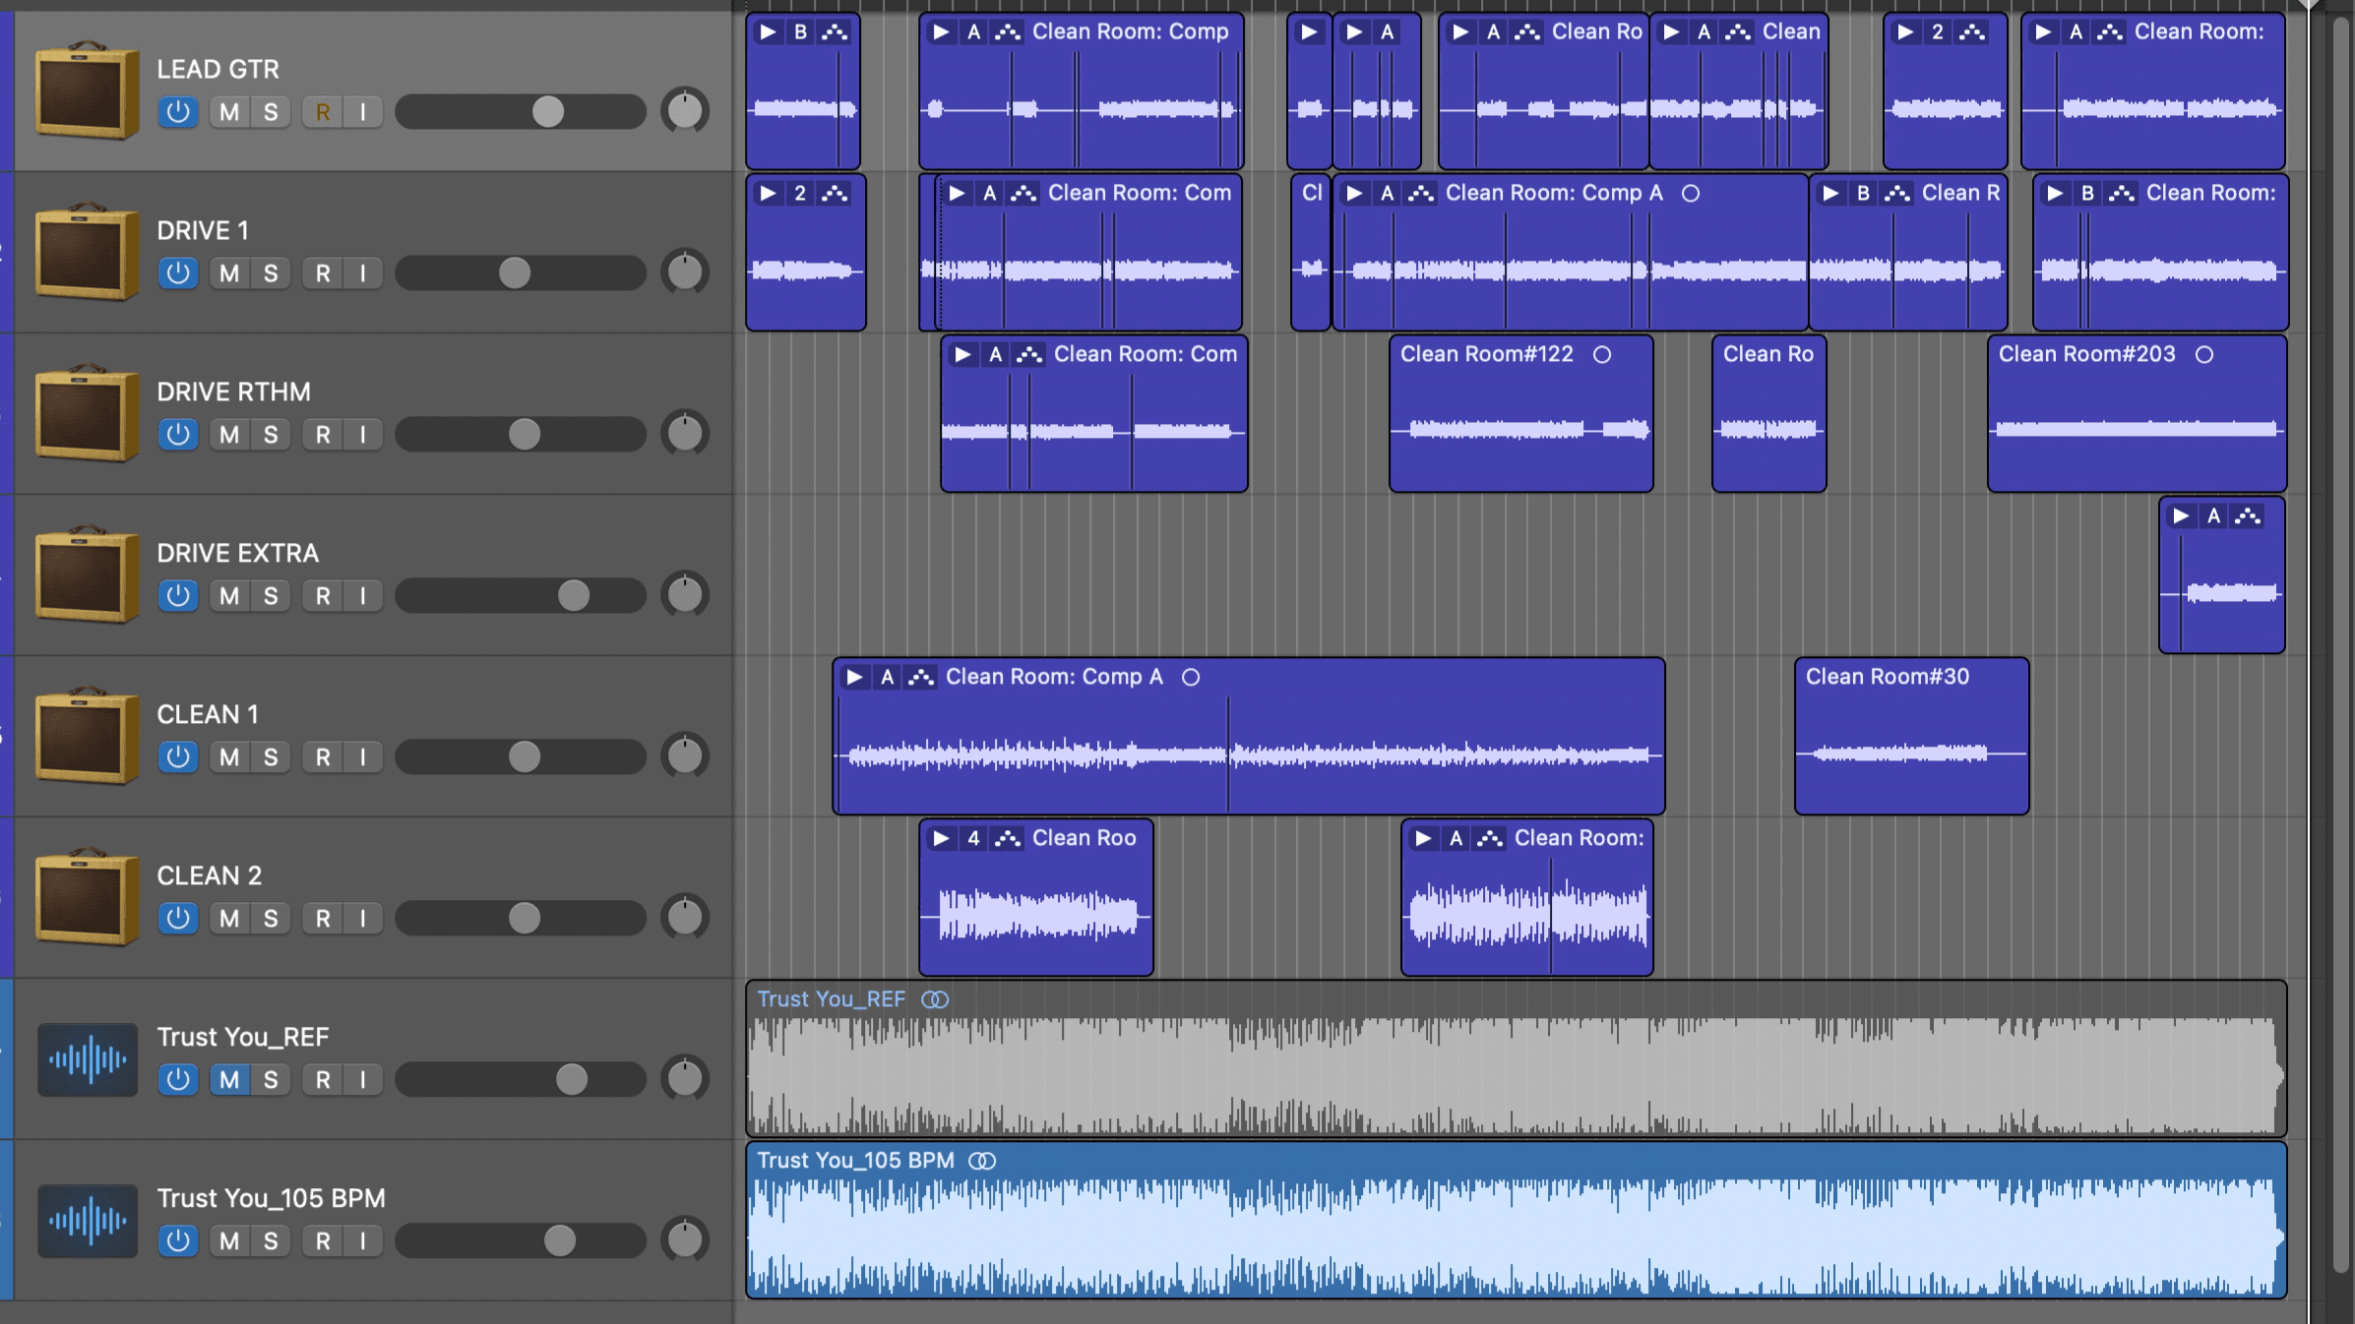Open take menu B on first LEAD GTR region
Image resolution: width=2355 pixels, height=1324 pixels.
point(800,31)
